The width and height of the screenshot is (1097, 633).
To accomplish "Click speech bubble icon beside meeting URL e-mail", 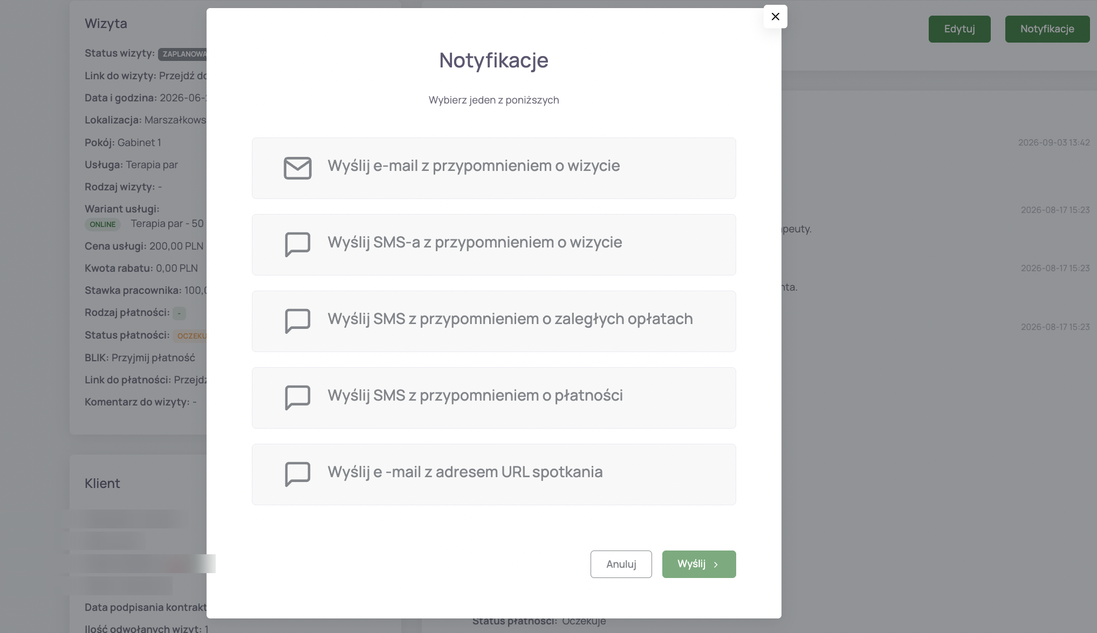I will tap(298, 474).
